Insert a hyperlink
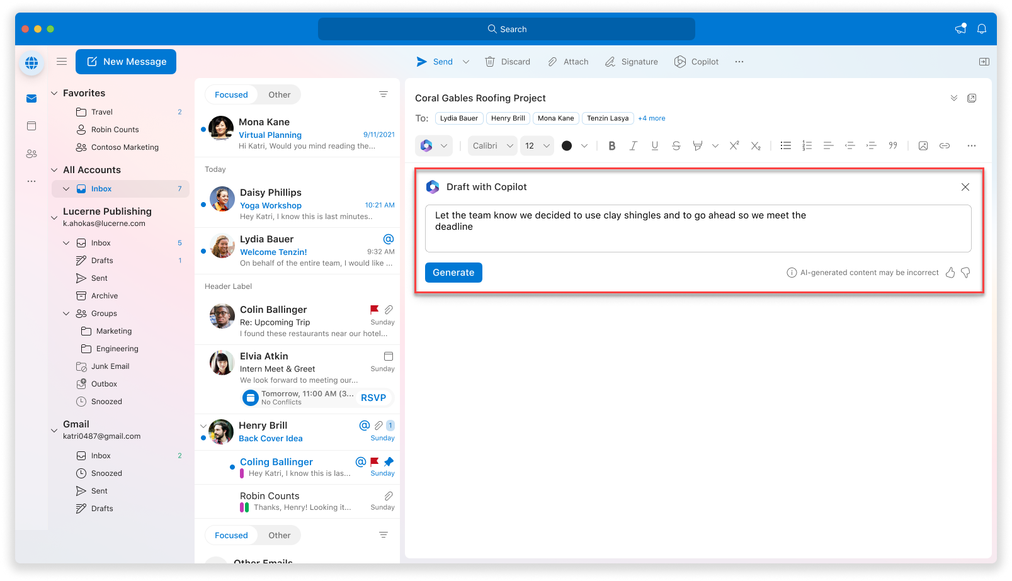The height and width of the screenshot is (581, 1012). (x=944, y=145)
